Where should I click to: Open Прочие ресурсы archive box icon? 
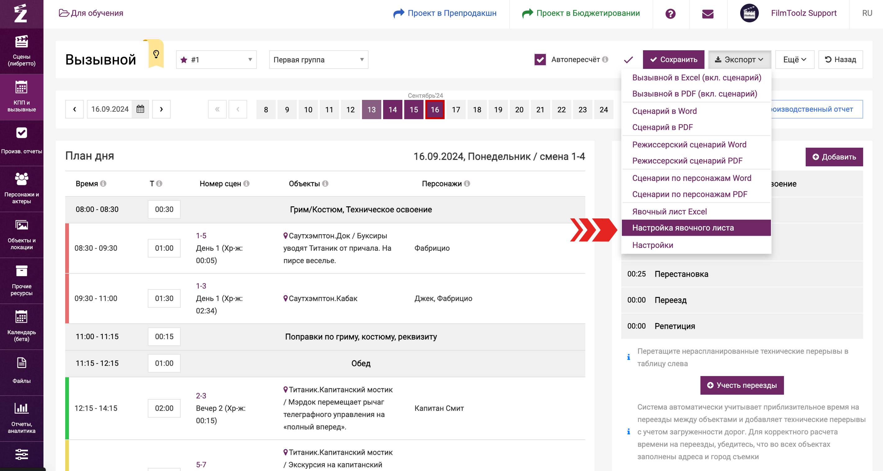click(21, 271)
